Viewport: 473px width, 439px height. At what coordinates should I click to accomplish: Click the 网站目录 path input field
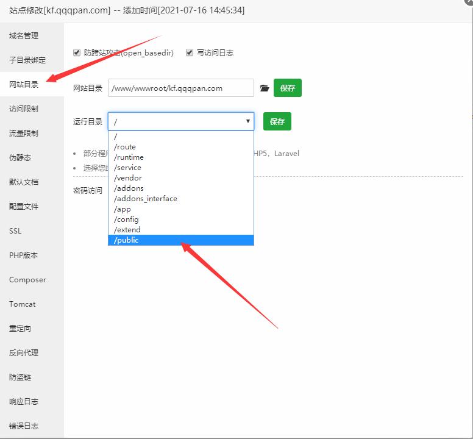180,88
